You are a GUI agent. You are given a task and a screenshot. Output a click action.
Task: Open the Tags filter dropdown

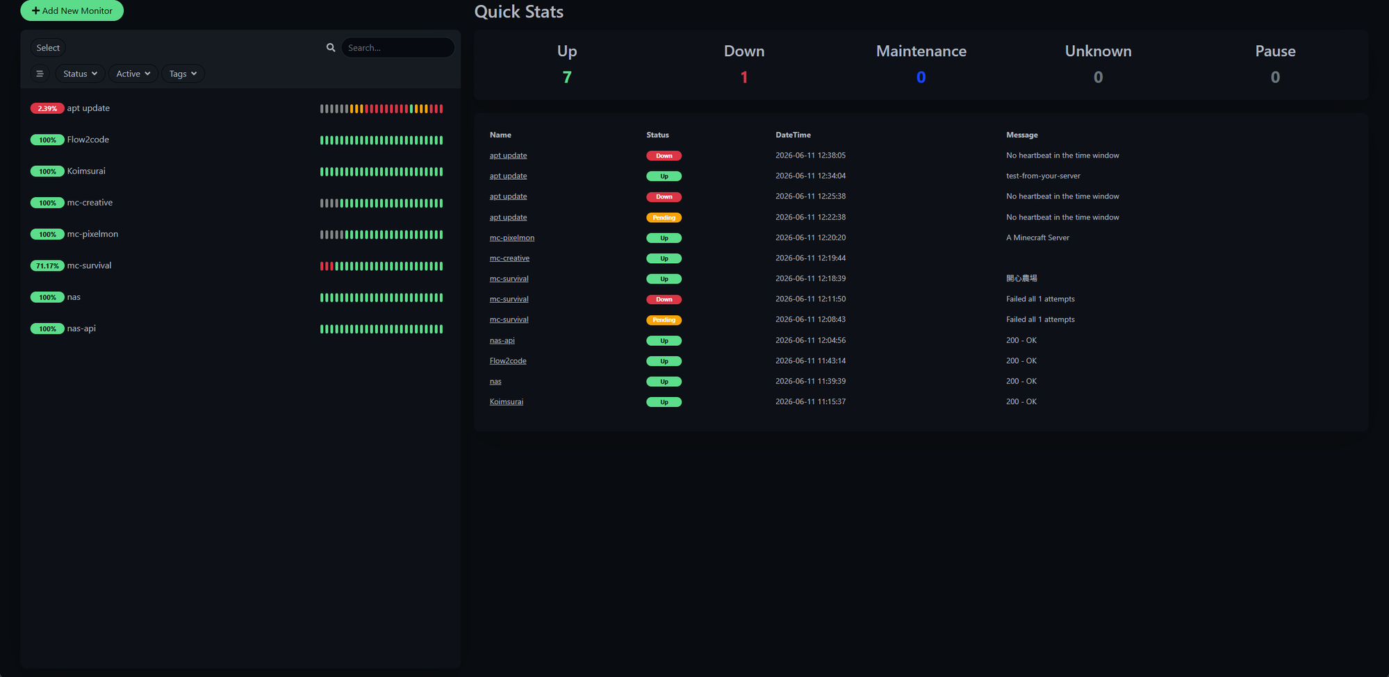183,74
